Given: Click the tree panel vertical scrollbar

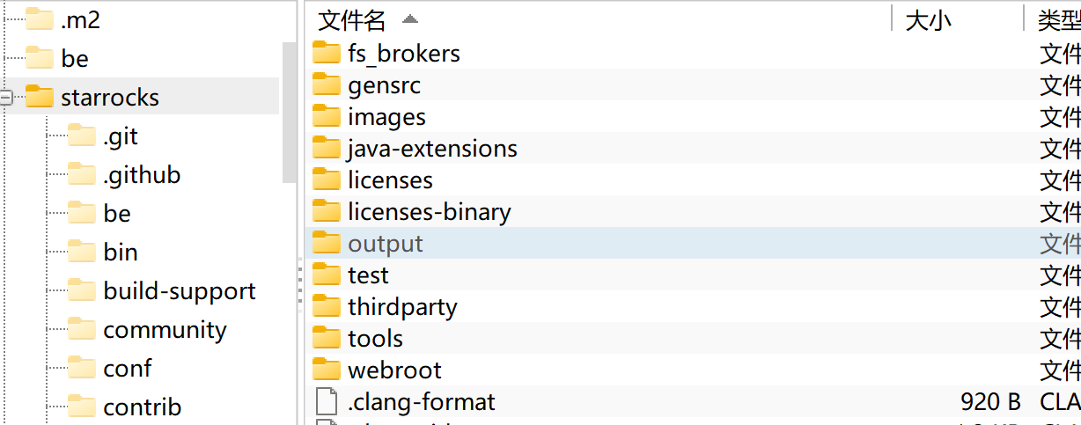Looking at the screenshot, I should tap(289, 112).
